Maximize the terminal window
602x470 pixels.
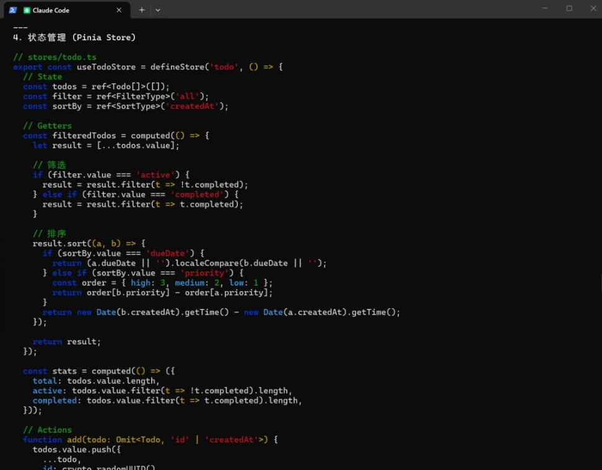tap(569, 8)
